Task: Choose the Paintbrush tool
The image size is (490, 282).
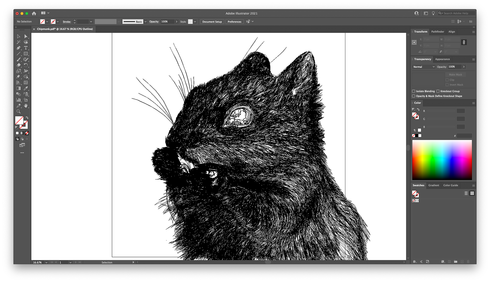Action: tap(19, 59)
